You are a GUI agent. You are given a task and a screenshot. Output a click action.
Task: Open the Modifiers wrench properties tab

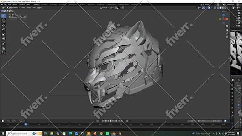pyautogui.click(x=232, y=116)
